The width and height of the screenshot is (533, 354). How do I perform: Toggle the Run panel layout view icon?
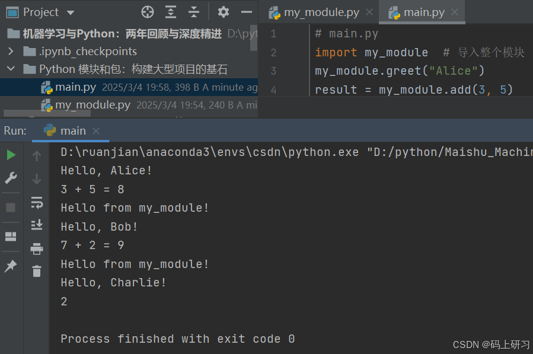(11, 236)
